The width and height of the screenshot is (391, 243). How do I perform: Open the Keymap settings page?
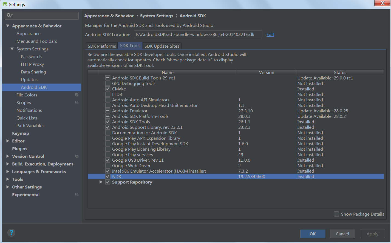(x=21, y=133)
